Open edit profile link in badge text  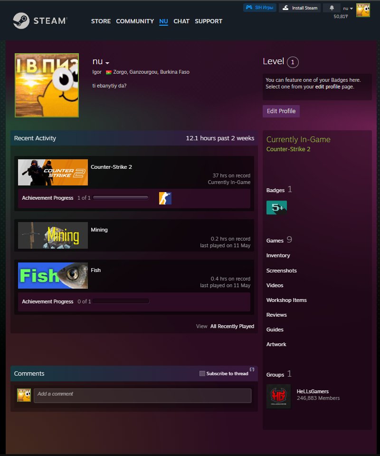327,87
